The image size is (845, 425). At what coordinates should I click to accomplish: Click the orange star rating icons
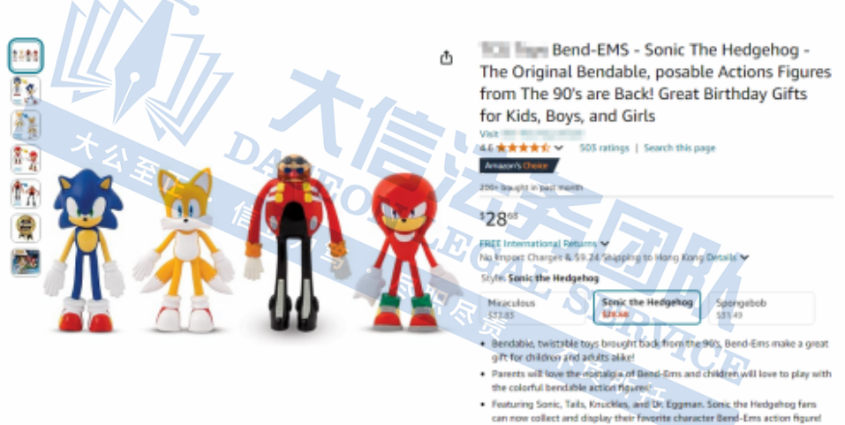tap(523, 148)
